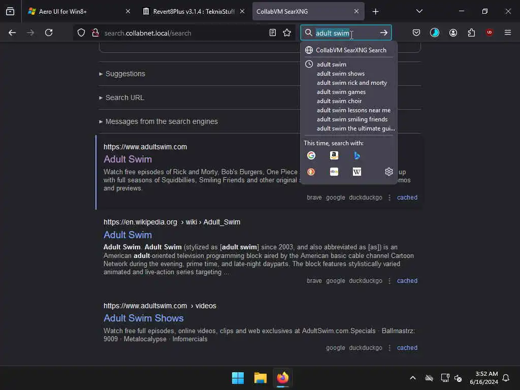The width and height of the screenshot is (520, 390).
Task: Search this time with Bing
Action: click(x=357, y=155)
